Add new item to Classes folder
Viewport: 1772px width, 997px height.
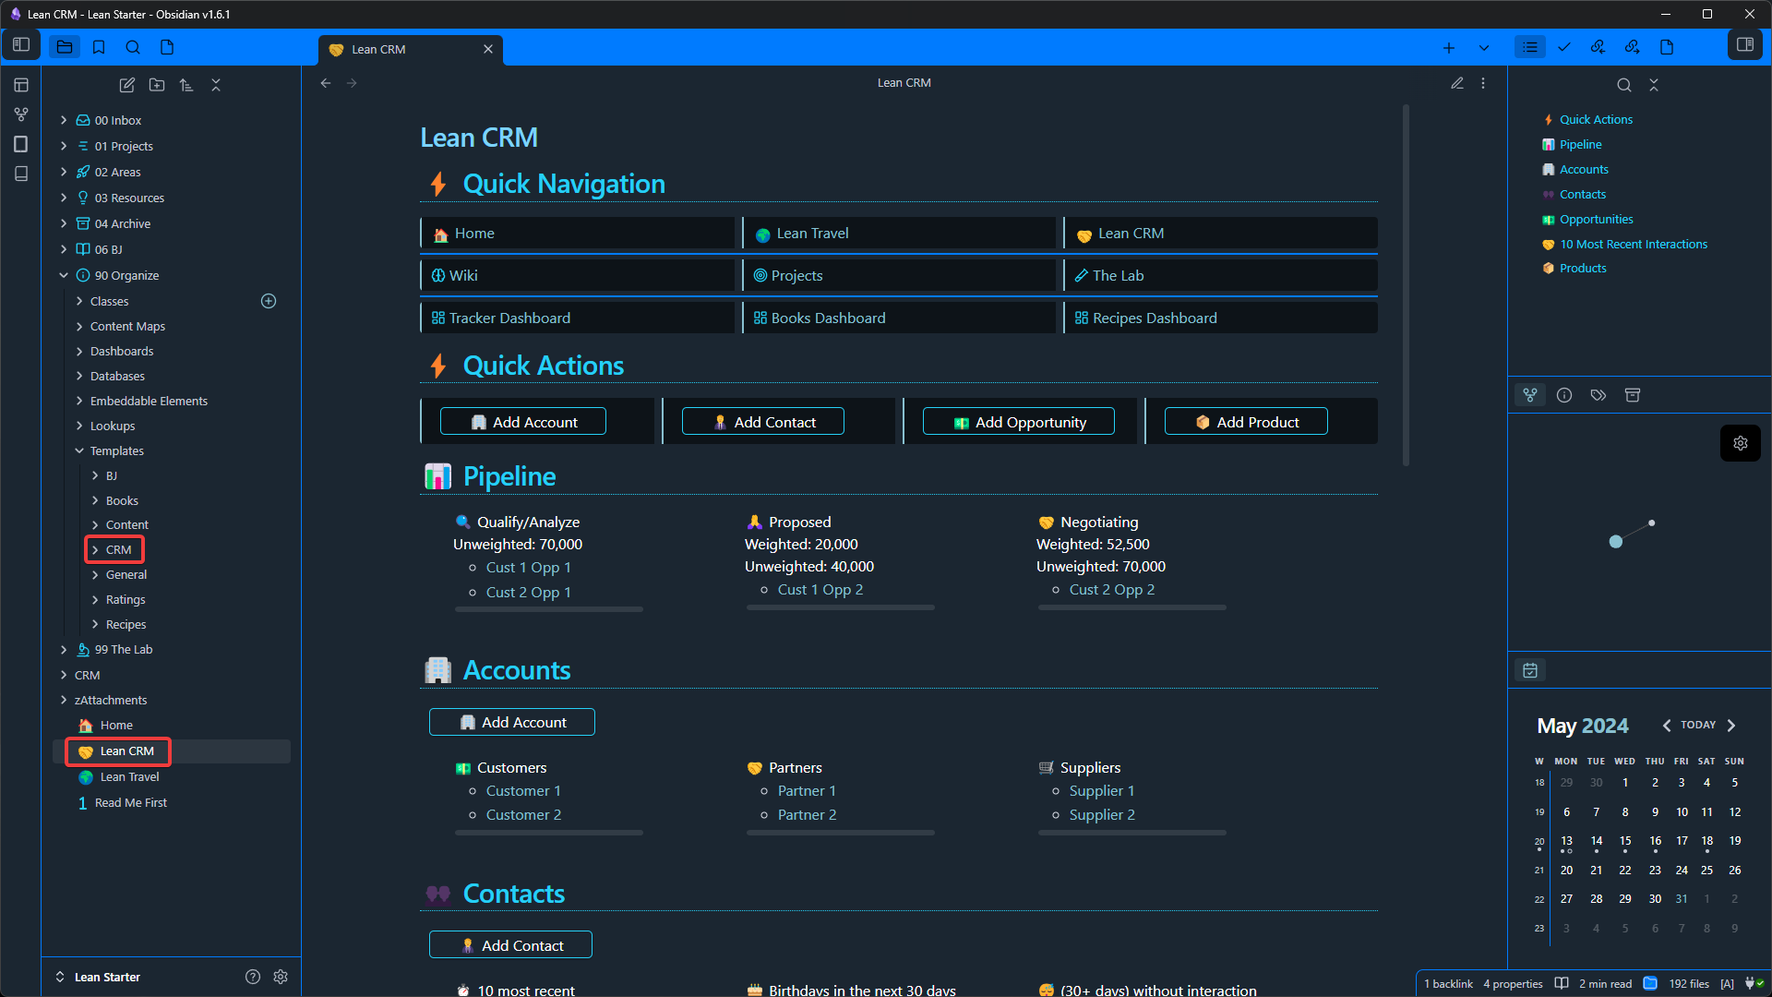pos(269,301)
